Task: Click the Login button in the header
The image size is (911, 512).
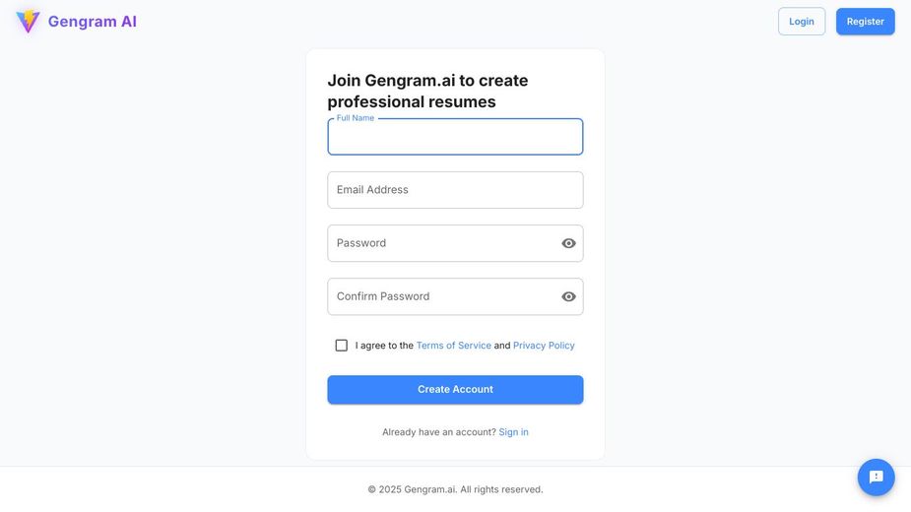Action: [802, 22]
